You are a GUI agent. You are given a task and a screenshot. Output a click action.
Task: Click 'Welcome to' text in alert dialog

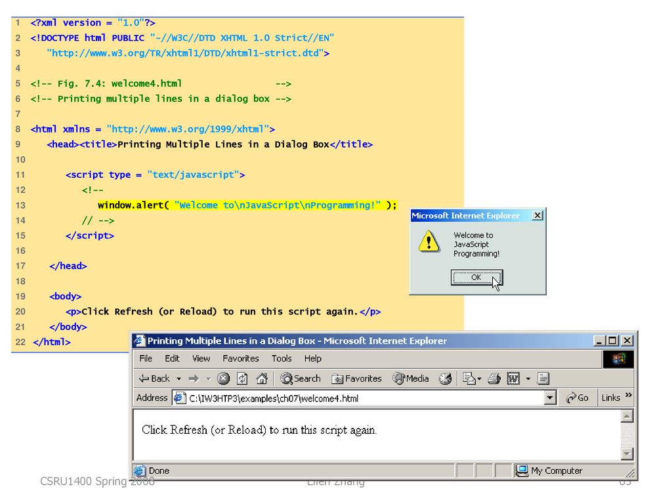(474, 236)
